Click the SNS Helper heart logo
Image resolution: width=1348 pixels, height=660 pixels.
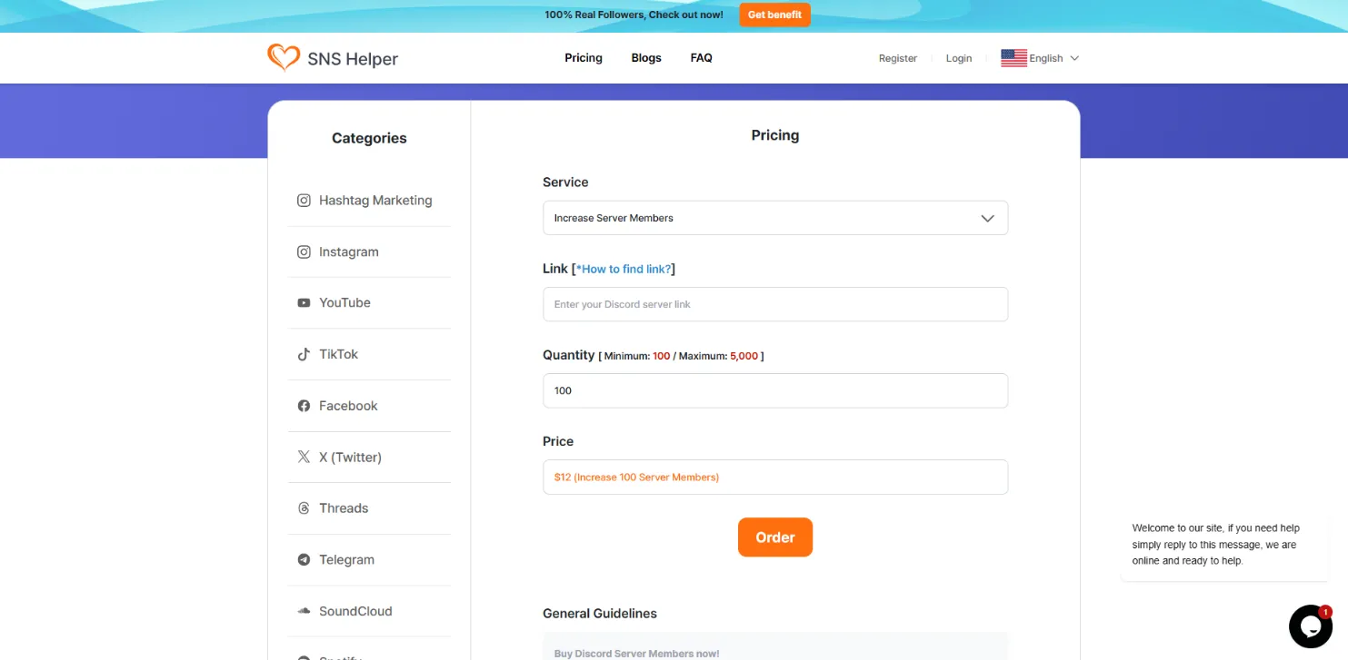click(284, 58)
